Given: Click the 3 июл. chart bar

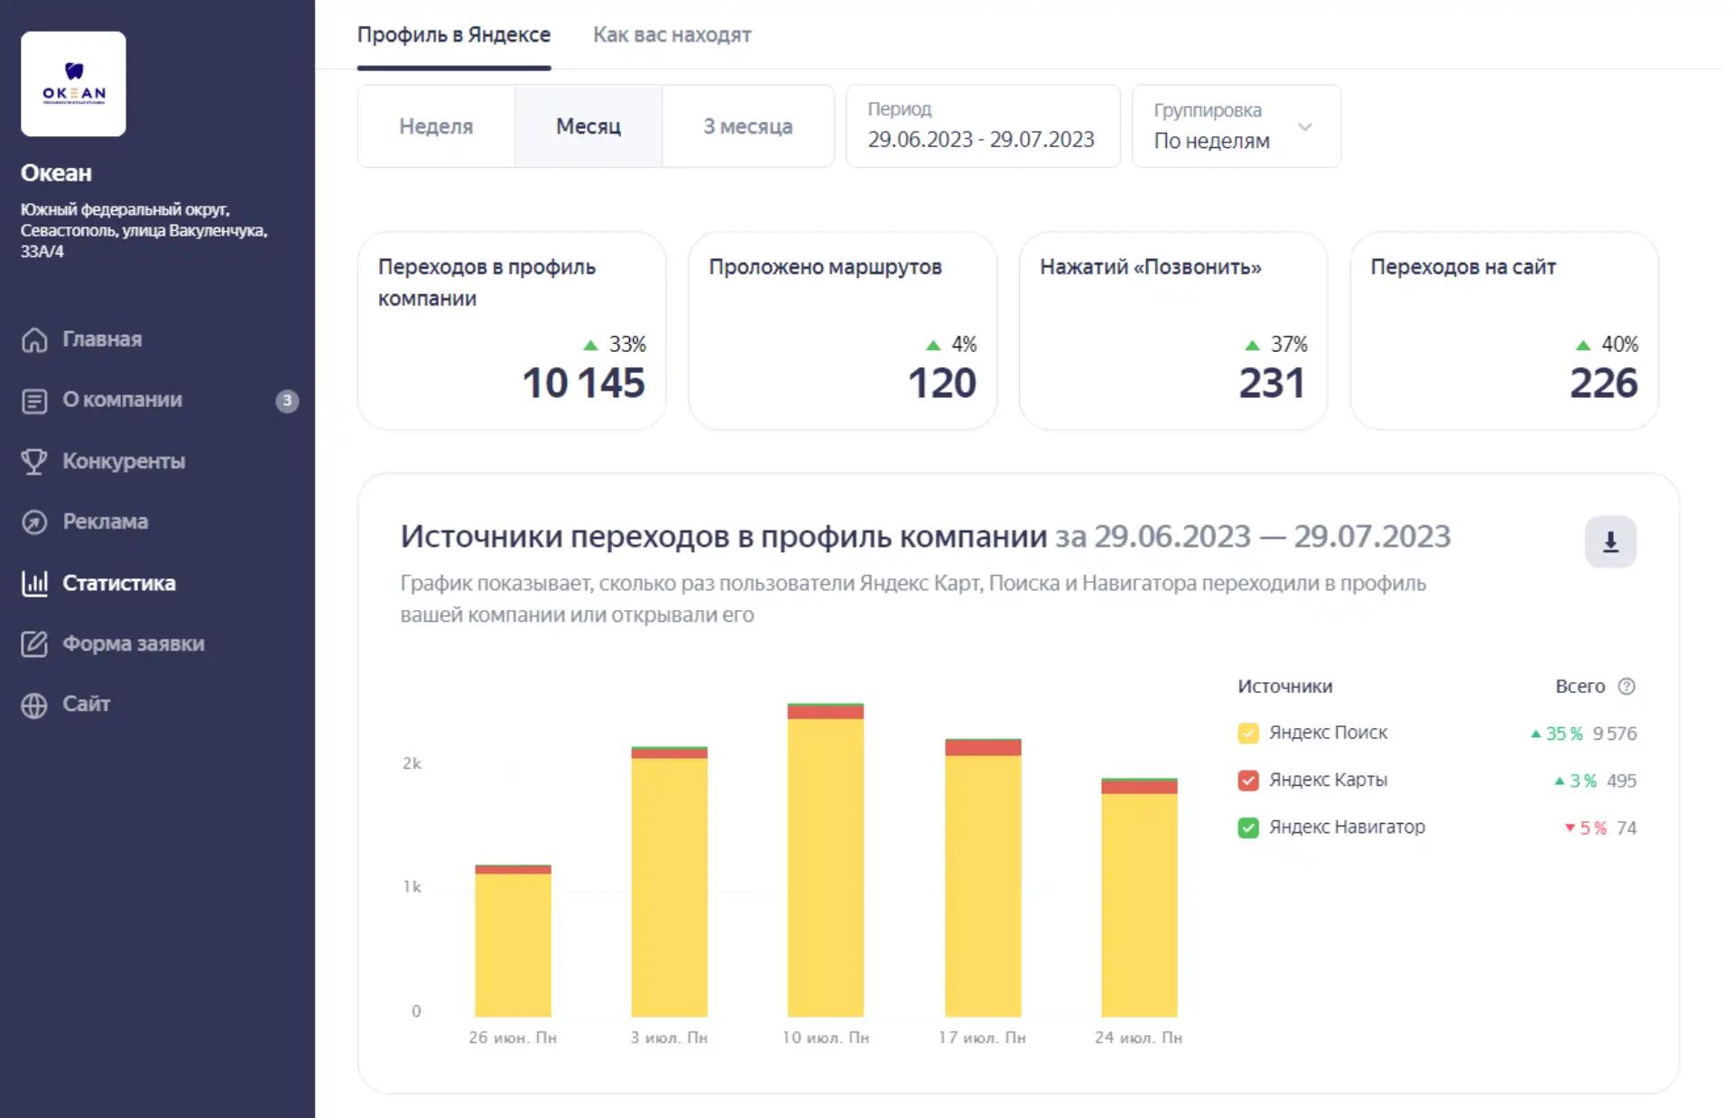Looking at the screenshot, I should 669,882.
